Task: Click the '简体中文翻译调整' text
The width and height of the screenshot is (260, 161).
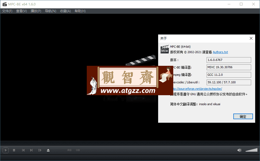Action: tap(183, 104)
